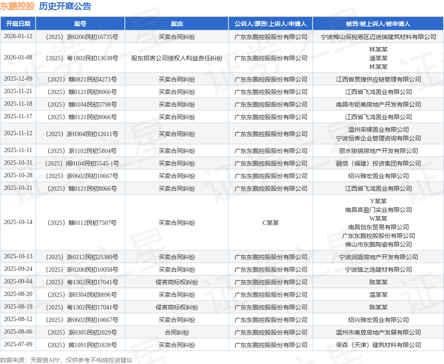Screen dimensions: 444x364
Task: Click defendant 荣森（天津）建筑材料有限公司
Action: [x=378, y=345]
